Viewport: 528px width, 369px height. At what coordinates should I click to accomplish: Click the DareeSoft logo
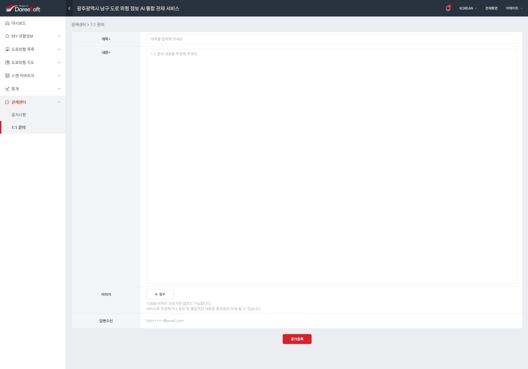(x=23, y=9)
